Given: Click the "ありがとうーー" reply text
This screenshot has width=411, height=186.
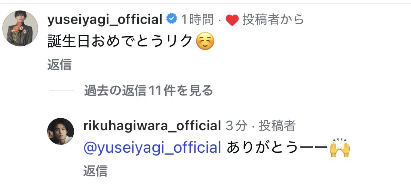Looking at the screenshot, I should point(276,148).
